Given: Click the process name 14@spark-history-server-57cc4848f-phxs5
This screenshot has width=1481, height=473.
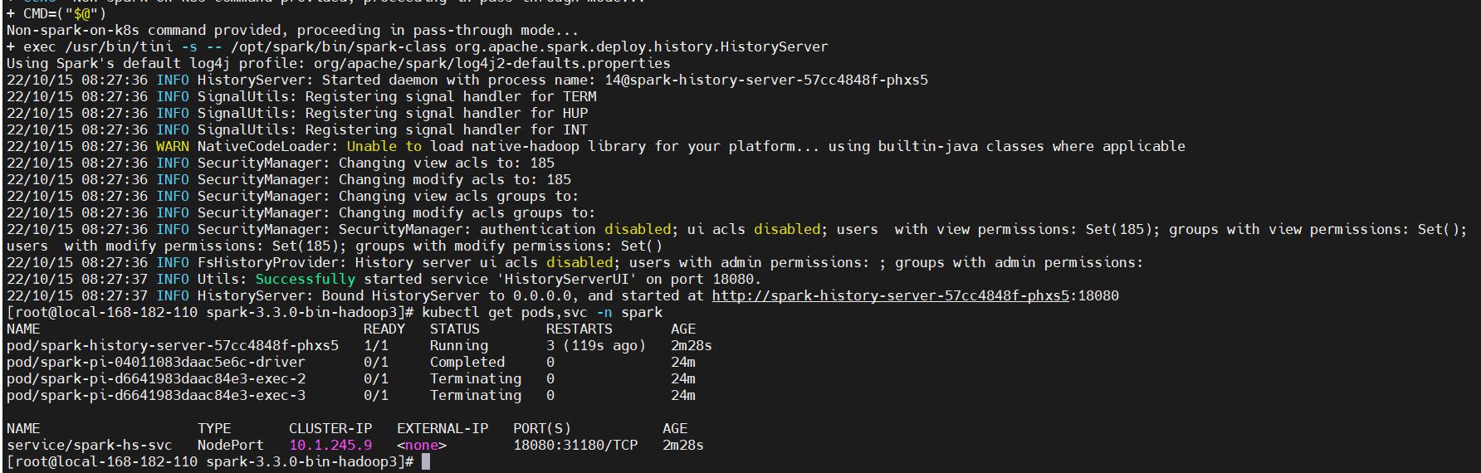Looking at the screenshot, I should click(766, 80).
